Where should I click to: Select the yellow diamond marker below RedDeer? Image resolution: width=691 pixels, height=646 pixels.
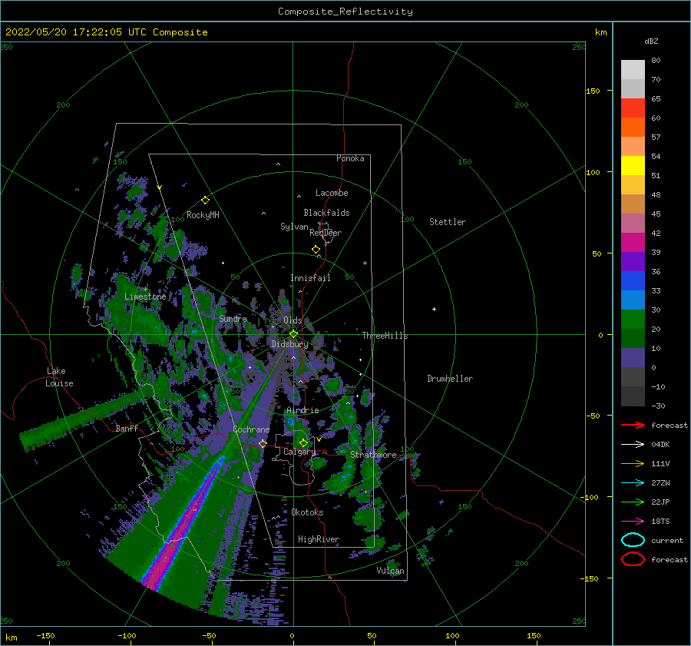(316, 249)
